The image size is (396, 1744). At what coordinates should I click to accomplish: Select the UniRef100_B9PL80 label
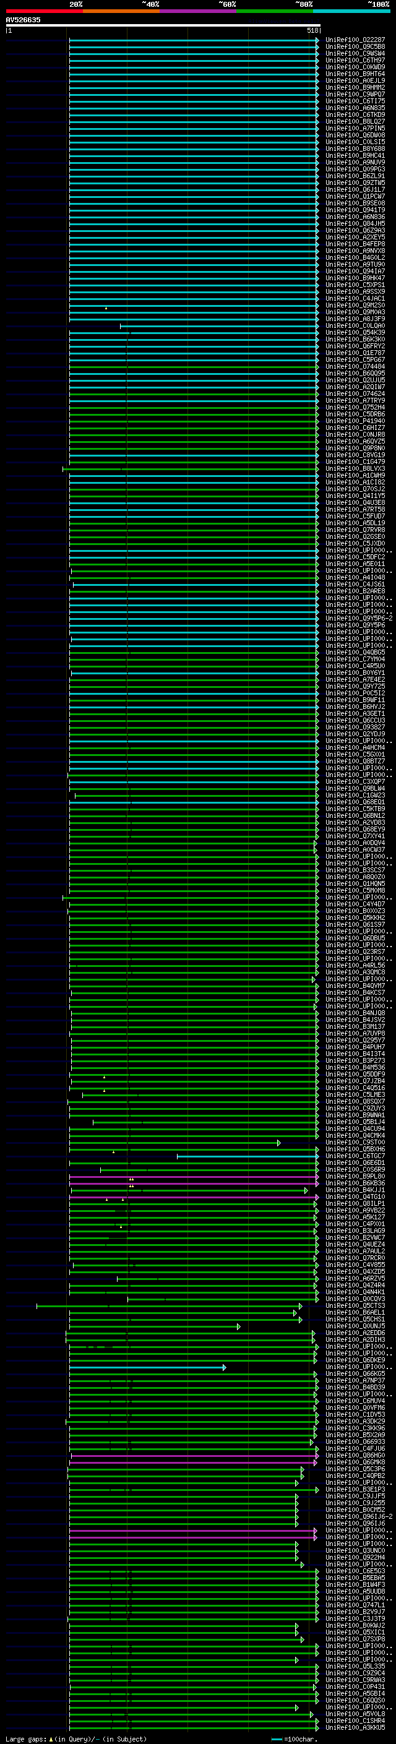pos(355,1177)
